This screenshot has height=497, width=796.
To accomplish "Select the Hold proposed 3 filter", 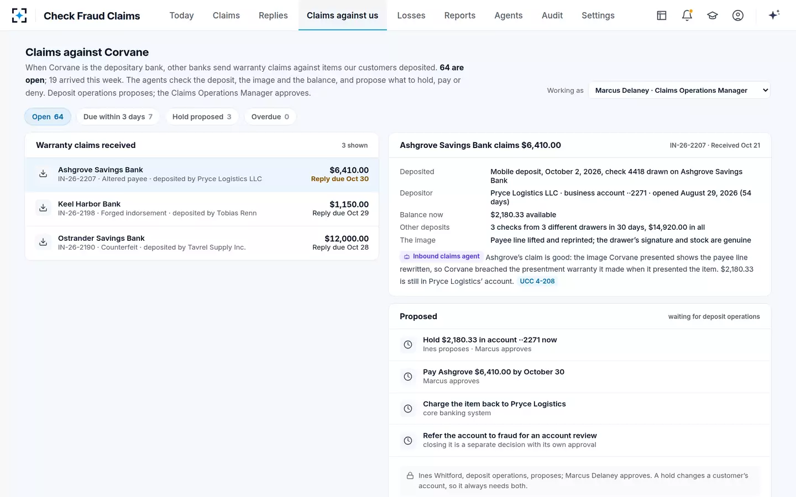I will tap(202, 117).
